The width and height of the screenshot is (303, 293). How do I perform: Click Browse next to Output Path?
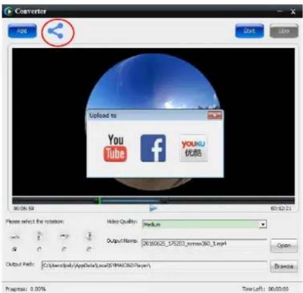[x=284, y=266]
